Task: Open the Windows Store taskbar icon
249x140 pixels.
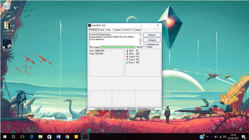Action: coord(49,137)
